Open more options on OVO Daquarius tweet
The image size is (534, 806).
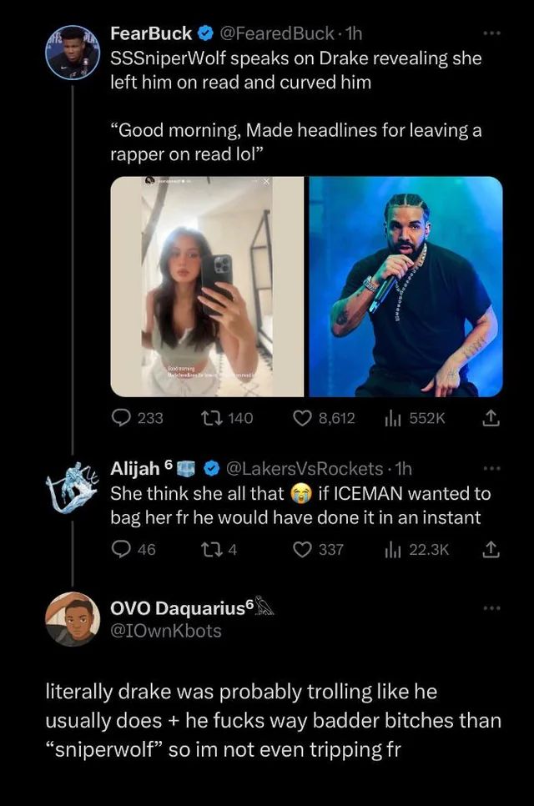pyautogui.click(x=492, y=608)
